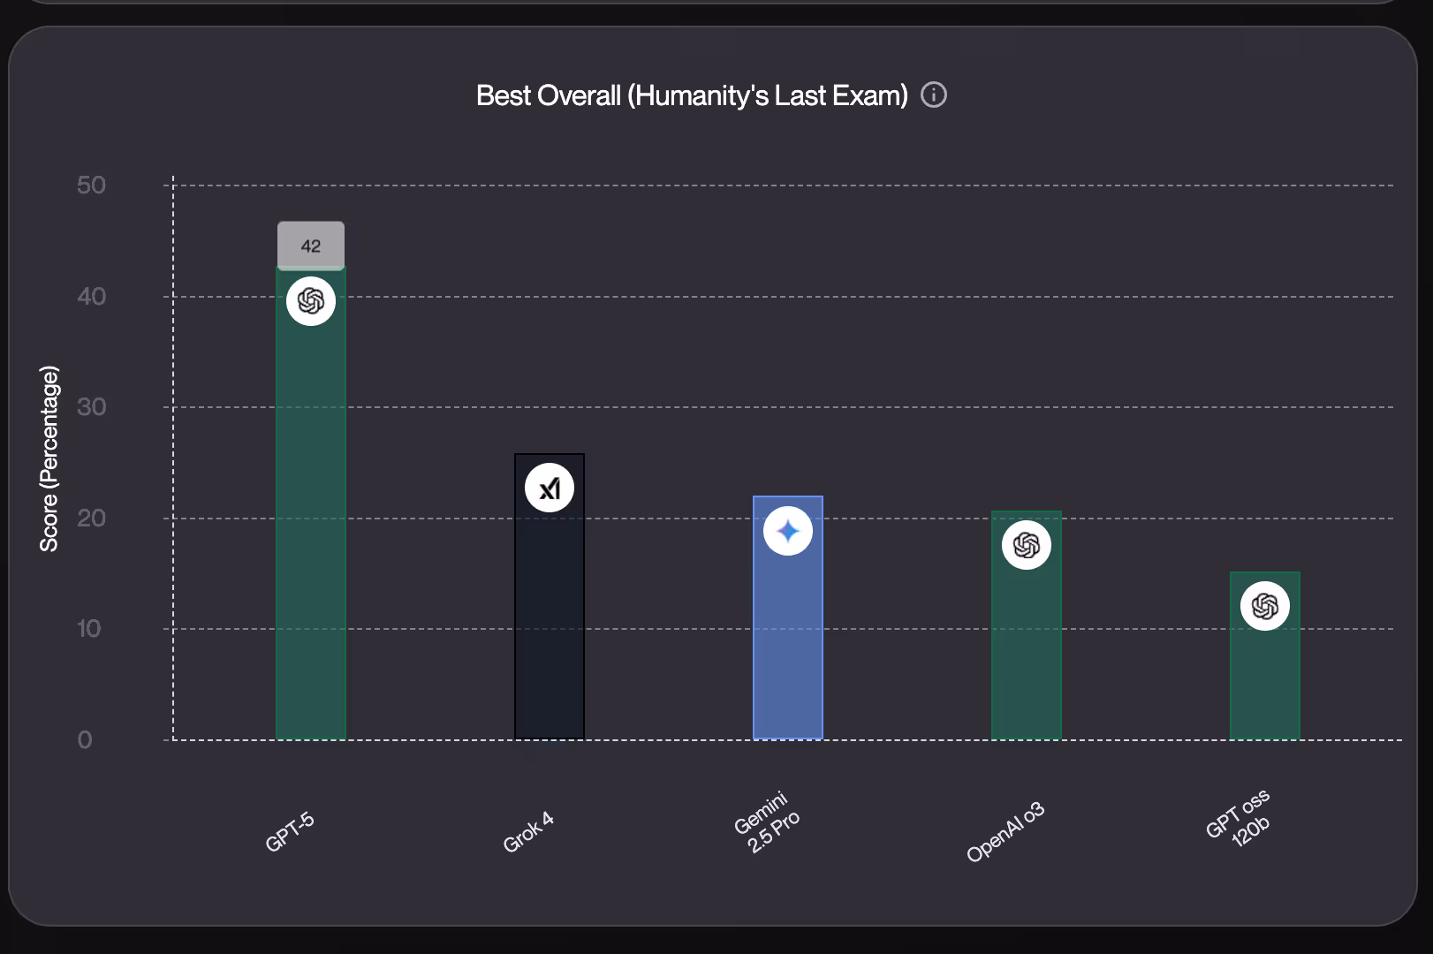Select the dark Grok 4 bar
The image size is (1433, 954).
coord(550,597)
